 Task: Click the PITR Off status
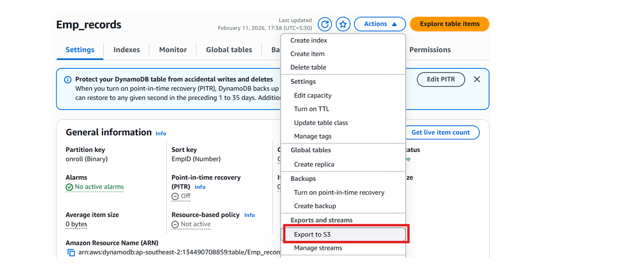(x=181, y=196)
